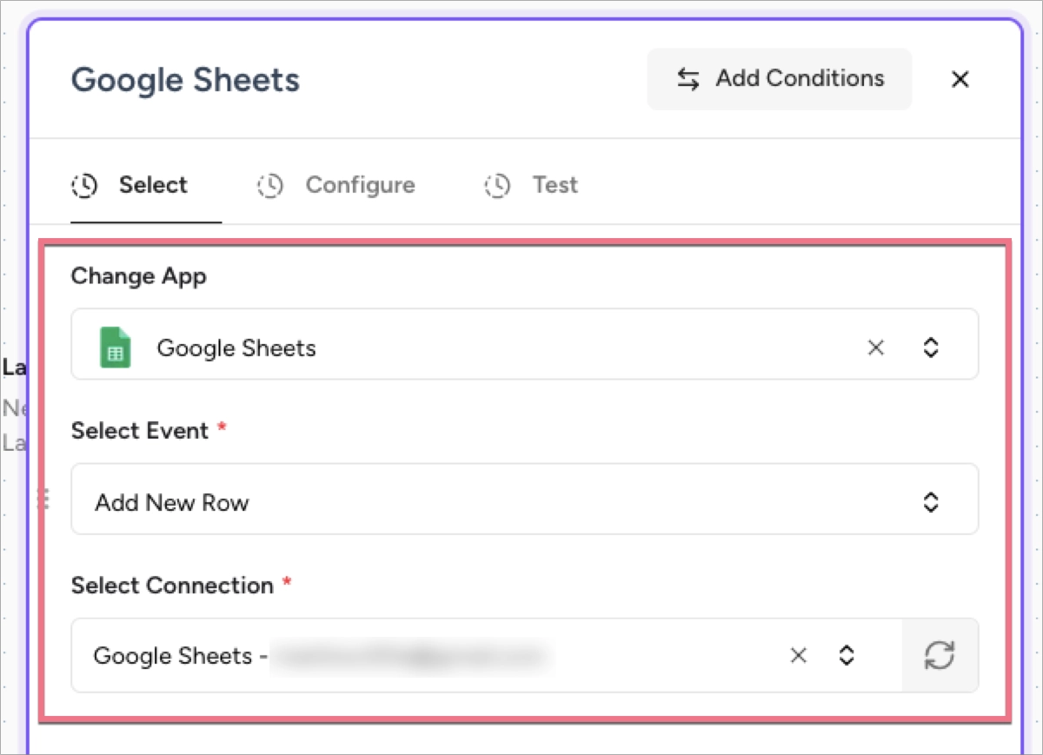Click the clock icon beside the Select tab

84,185
